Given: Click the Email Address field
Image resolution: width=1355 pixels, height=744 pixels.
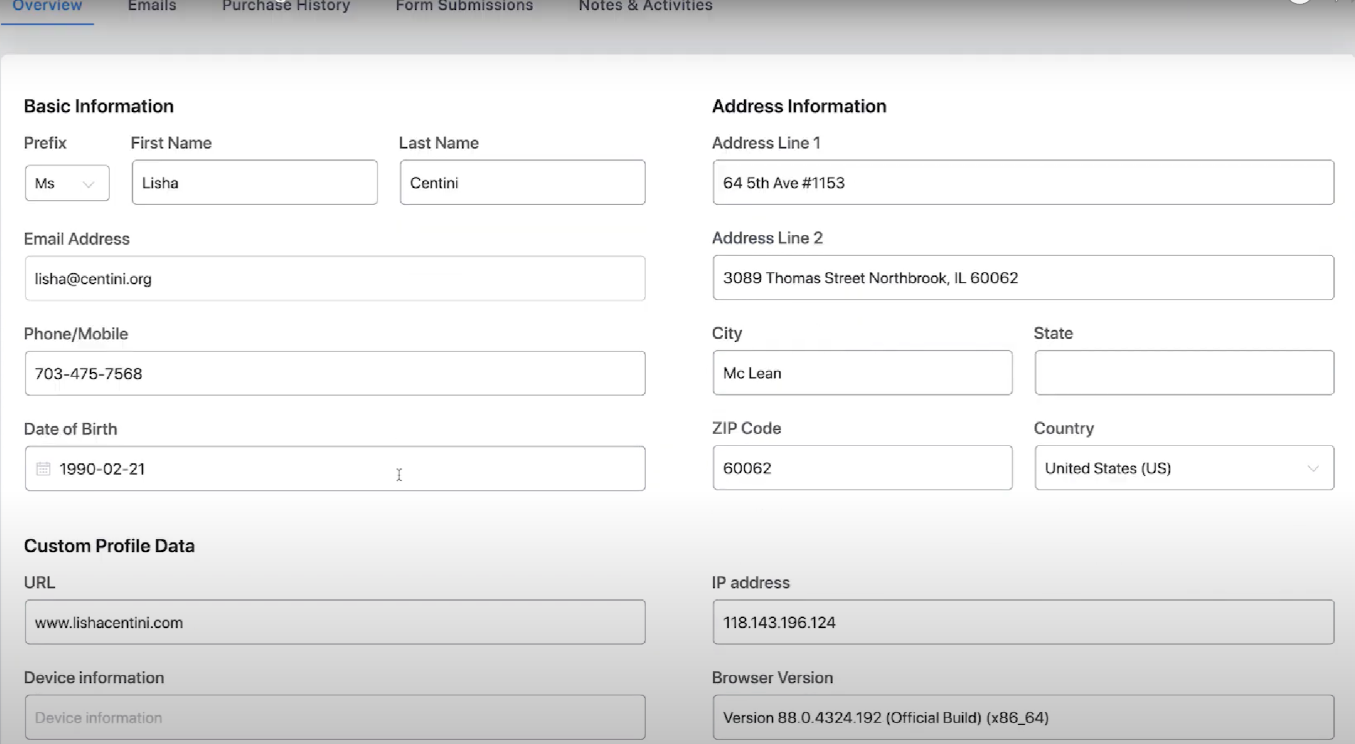Looking at the screenshot, I should pos(334,278).
